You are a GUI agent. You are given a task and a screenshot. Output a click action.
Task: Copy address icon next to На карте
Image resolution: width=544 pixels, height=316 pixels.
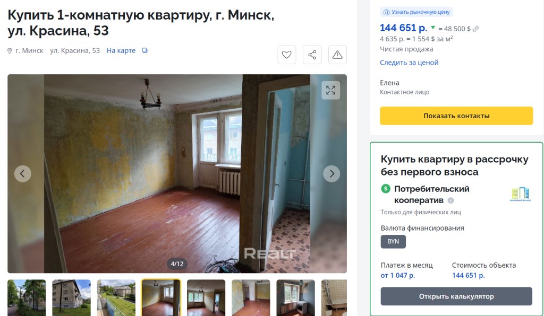coord(144,50)
